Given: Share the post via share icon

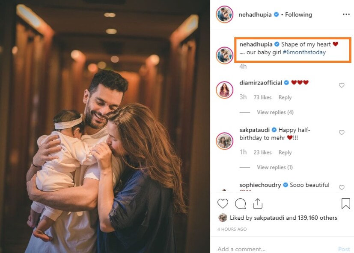Looking at the screenshot, I should [257, 204].
